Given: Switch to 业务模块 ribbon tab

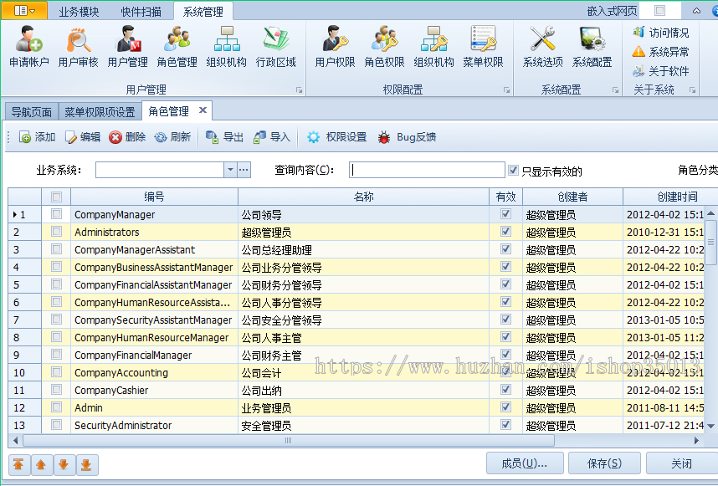Looking at the screenshot, I should coord(79,12).
